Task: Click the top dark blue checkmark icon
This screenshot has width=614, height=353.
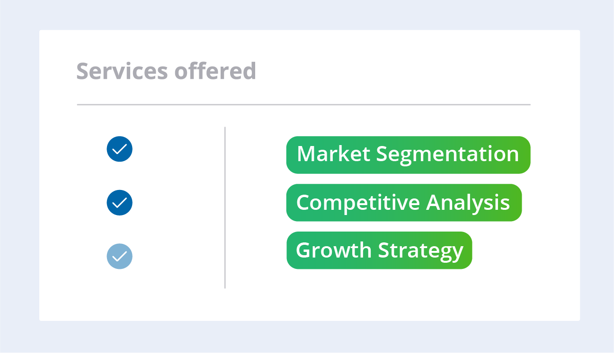Action: pyautogui.click(x=119, y=149)
